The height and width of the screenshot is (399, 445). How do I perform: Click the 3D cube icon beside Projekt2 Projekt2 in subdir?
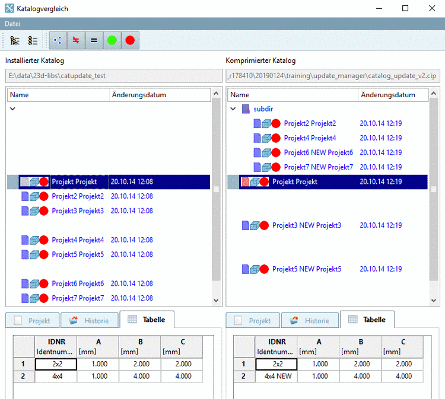(266, 123)
